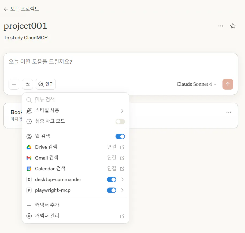
Task: Click 연결 to connect Calendar
Action: (x=112, y=169)
